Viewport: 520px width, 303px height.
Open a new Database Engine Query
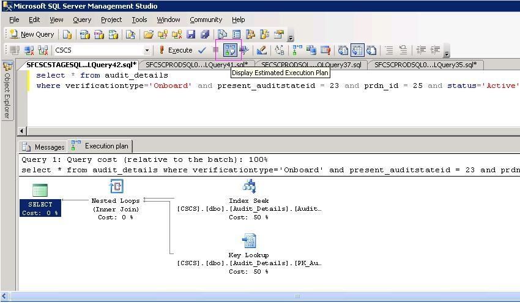coord(67,34)
